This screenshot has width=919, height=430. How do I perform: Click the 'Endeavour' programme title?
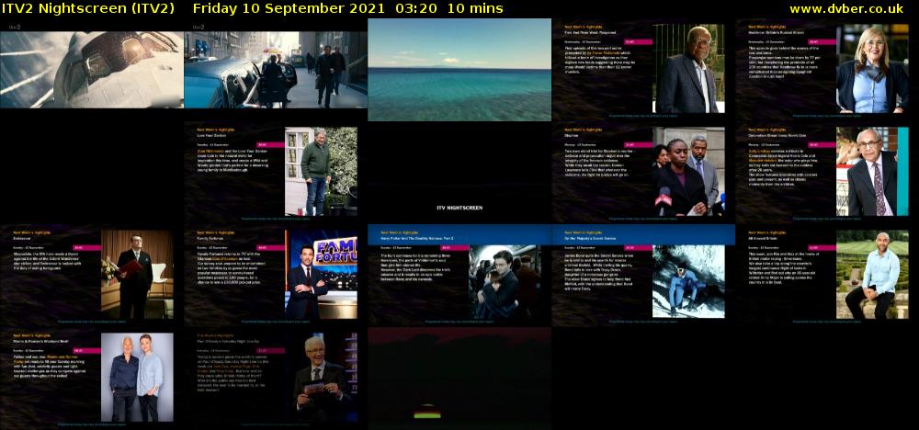coord(21,239)
